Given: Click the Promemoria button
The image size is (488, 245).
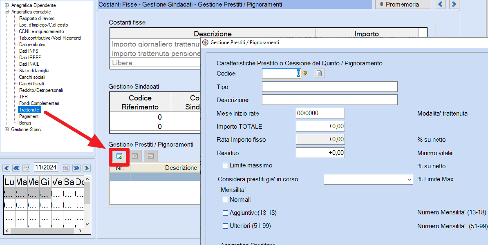Looking at the screenshot, I should click(403, 4).
